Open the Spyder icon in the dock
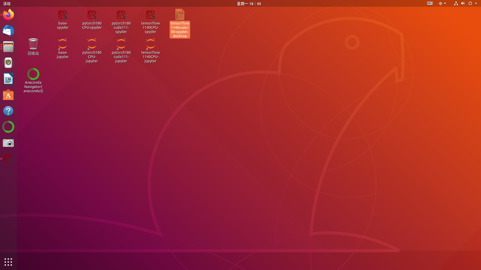This screenshot has height=270, width=481. point(8,159)
